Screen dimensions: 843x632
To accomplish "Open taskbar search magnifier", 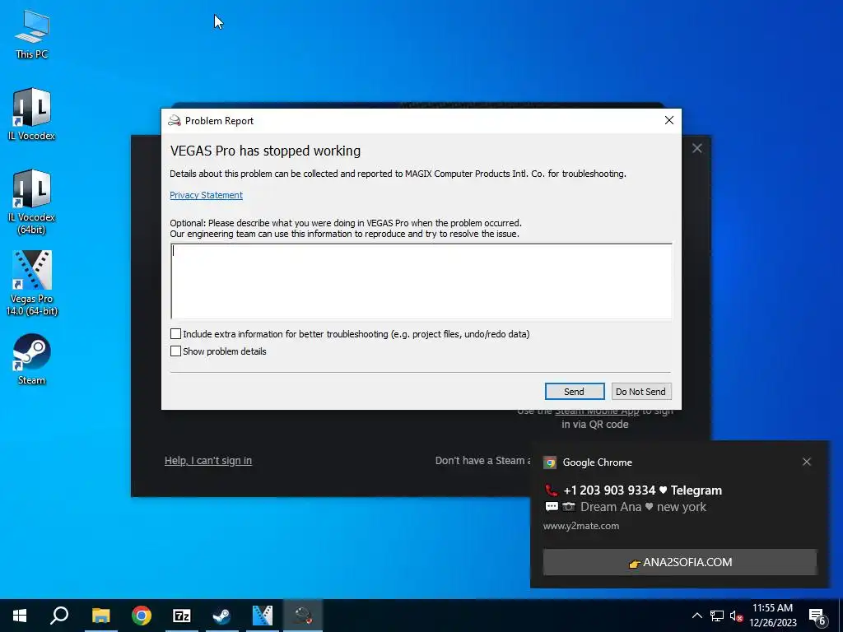I will 59,616.
